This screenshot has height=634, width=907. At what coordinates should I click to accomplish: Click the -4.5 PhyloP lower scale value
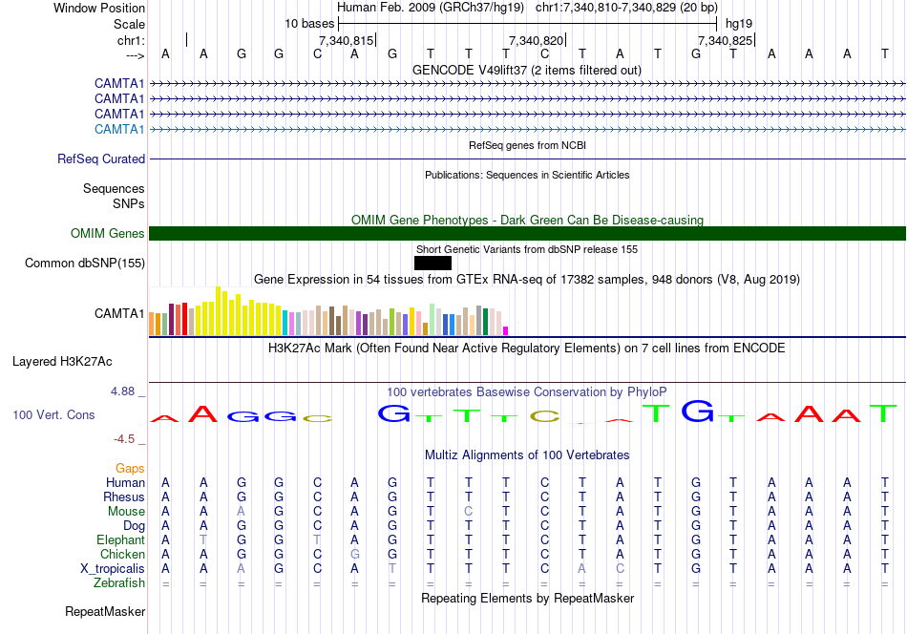pos(124,439)
